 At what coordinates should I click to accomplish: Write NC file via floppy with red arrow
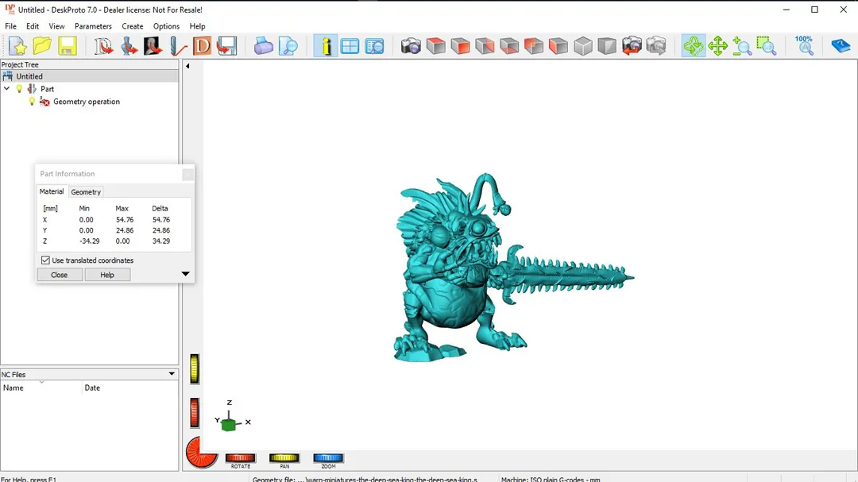226,46
